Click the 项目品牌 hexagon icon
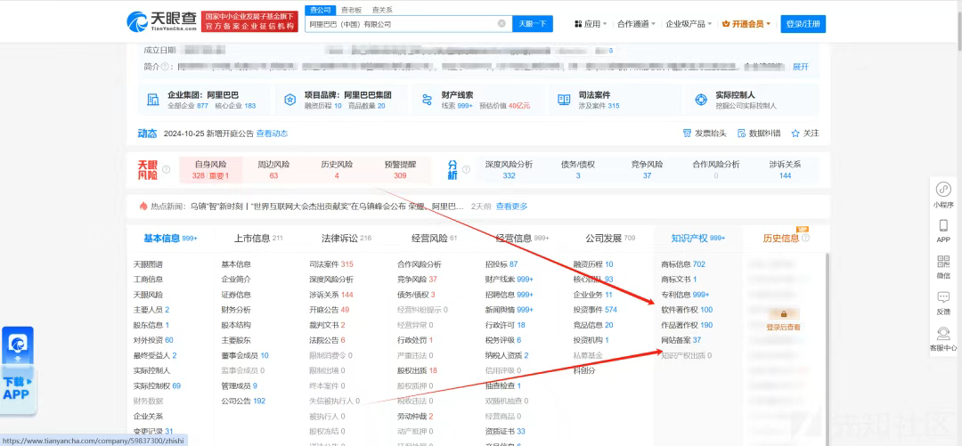 (289, 100)
